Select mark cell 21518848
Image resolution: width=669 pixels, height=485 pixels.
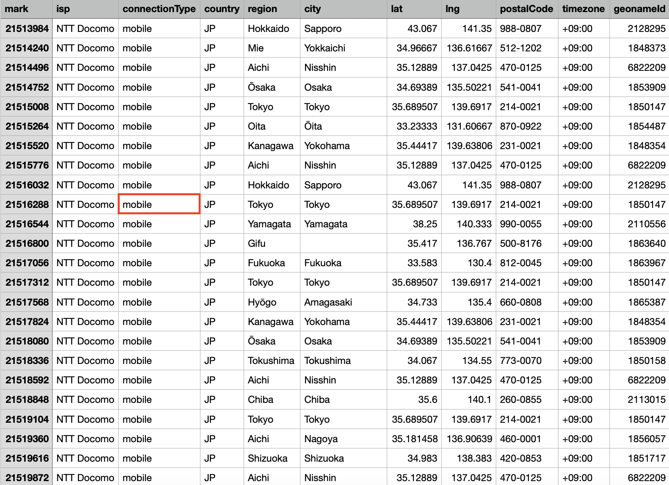[26, 399]
